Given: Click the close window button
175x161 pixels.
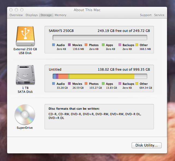Looking at the screenshot, I should (11, 10).
